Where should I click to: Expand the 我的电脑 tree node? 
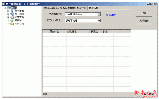click(8, 11)
